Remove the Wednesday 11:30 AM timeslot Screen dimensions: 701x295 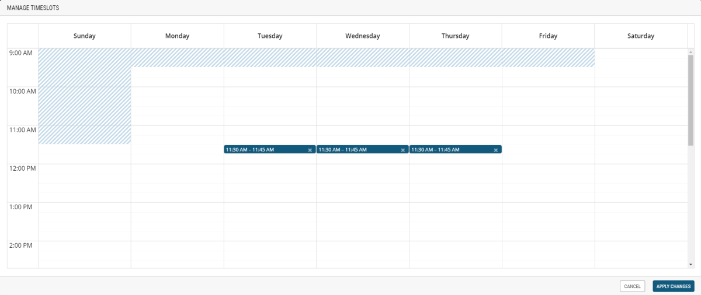[x=402, y=150]
